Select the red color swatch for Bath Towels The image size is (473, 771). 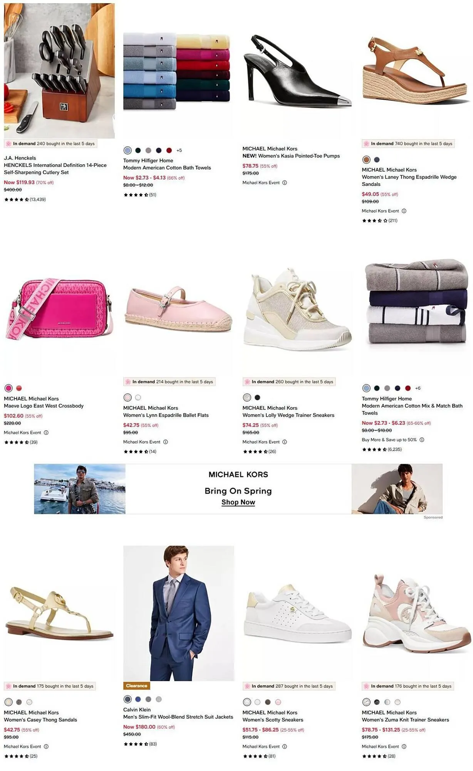coord(169,150)
